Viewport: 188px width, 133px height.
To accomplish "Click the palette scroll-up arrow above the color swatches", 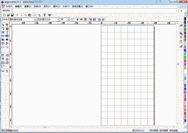I will tap(185, 15).
